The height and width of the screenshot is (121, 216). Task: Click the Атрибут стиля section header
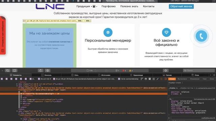[175, 83]
